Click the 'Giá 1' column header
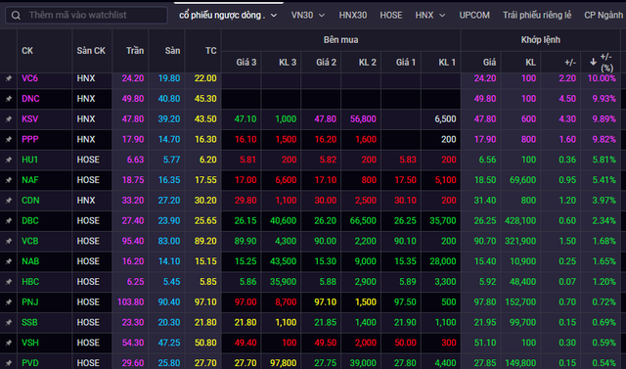Viewport: 626px width, 369px height. [406, 63]
